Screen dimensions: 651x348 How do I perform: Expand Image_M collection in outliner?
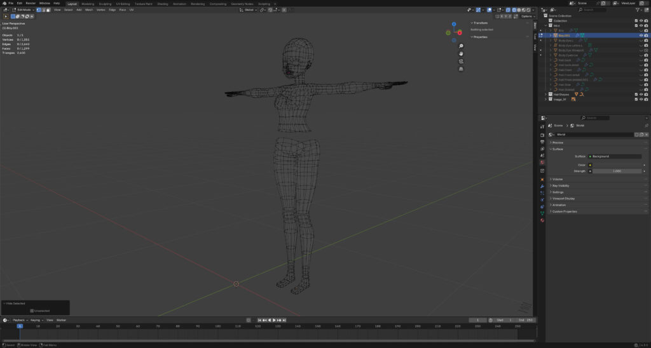545,100
